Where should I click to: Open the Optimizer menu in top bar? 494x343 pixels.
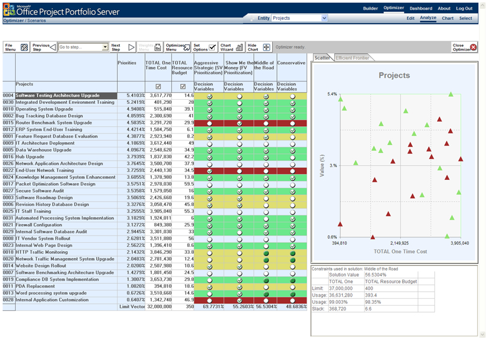point(394,8)
